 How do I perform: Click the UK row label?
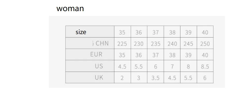click(99, 77)
